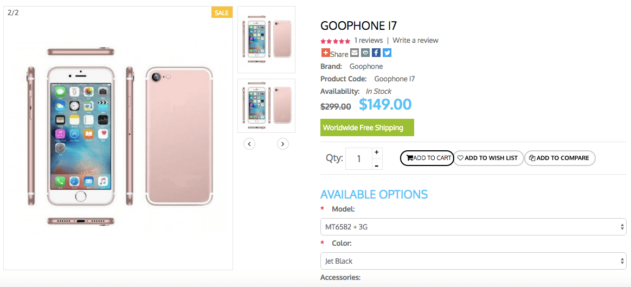631x287 pixels.
Task: Click the orange plus Share icon
Action: coord(326,53)
